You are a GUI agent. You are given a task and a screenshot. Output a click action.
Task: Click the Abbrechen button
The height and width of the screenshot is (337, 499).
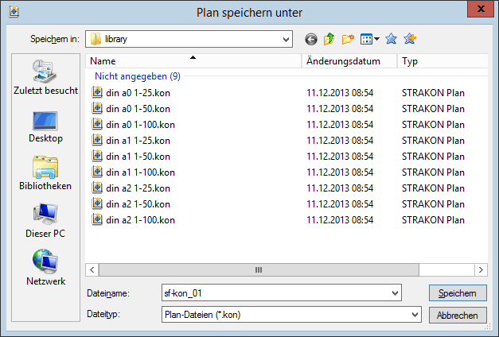point(458,316)
